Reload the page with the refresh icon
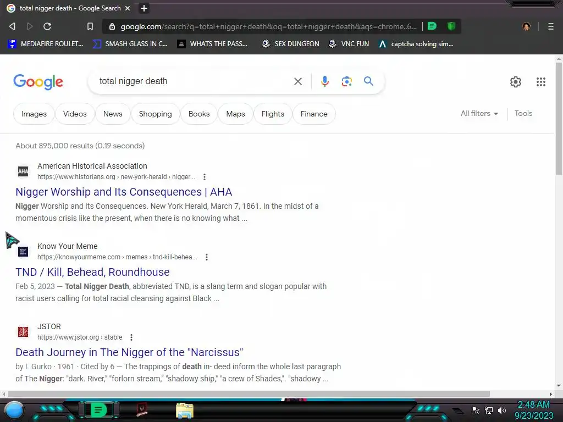The height and width of the screenshot is (422, 563). pyautogui.click(x=47, y=26)
